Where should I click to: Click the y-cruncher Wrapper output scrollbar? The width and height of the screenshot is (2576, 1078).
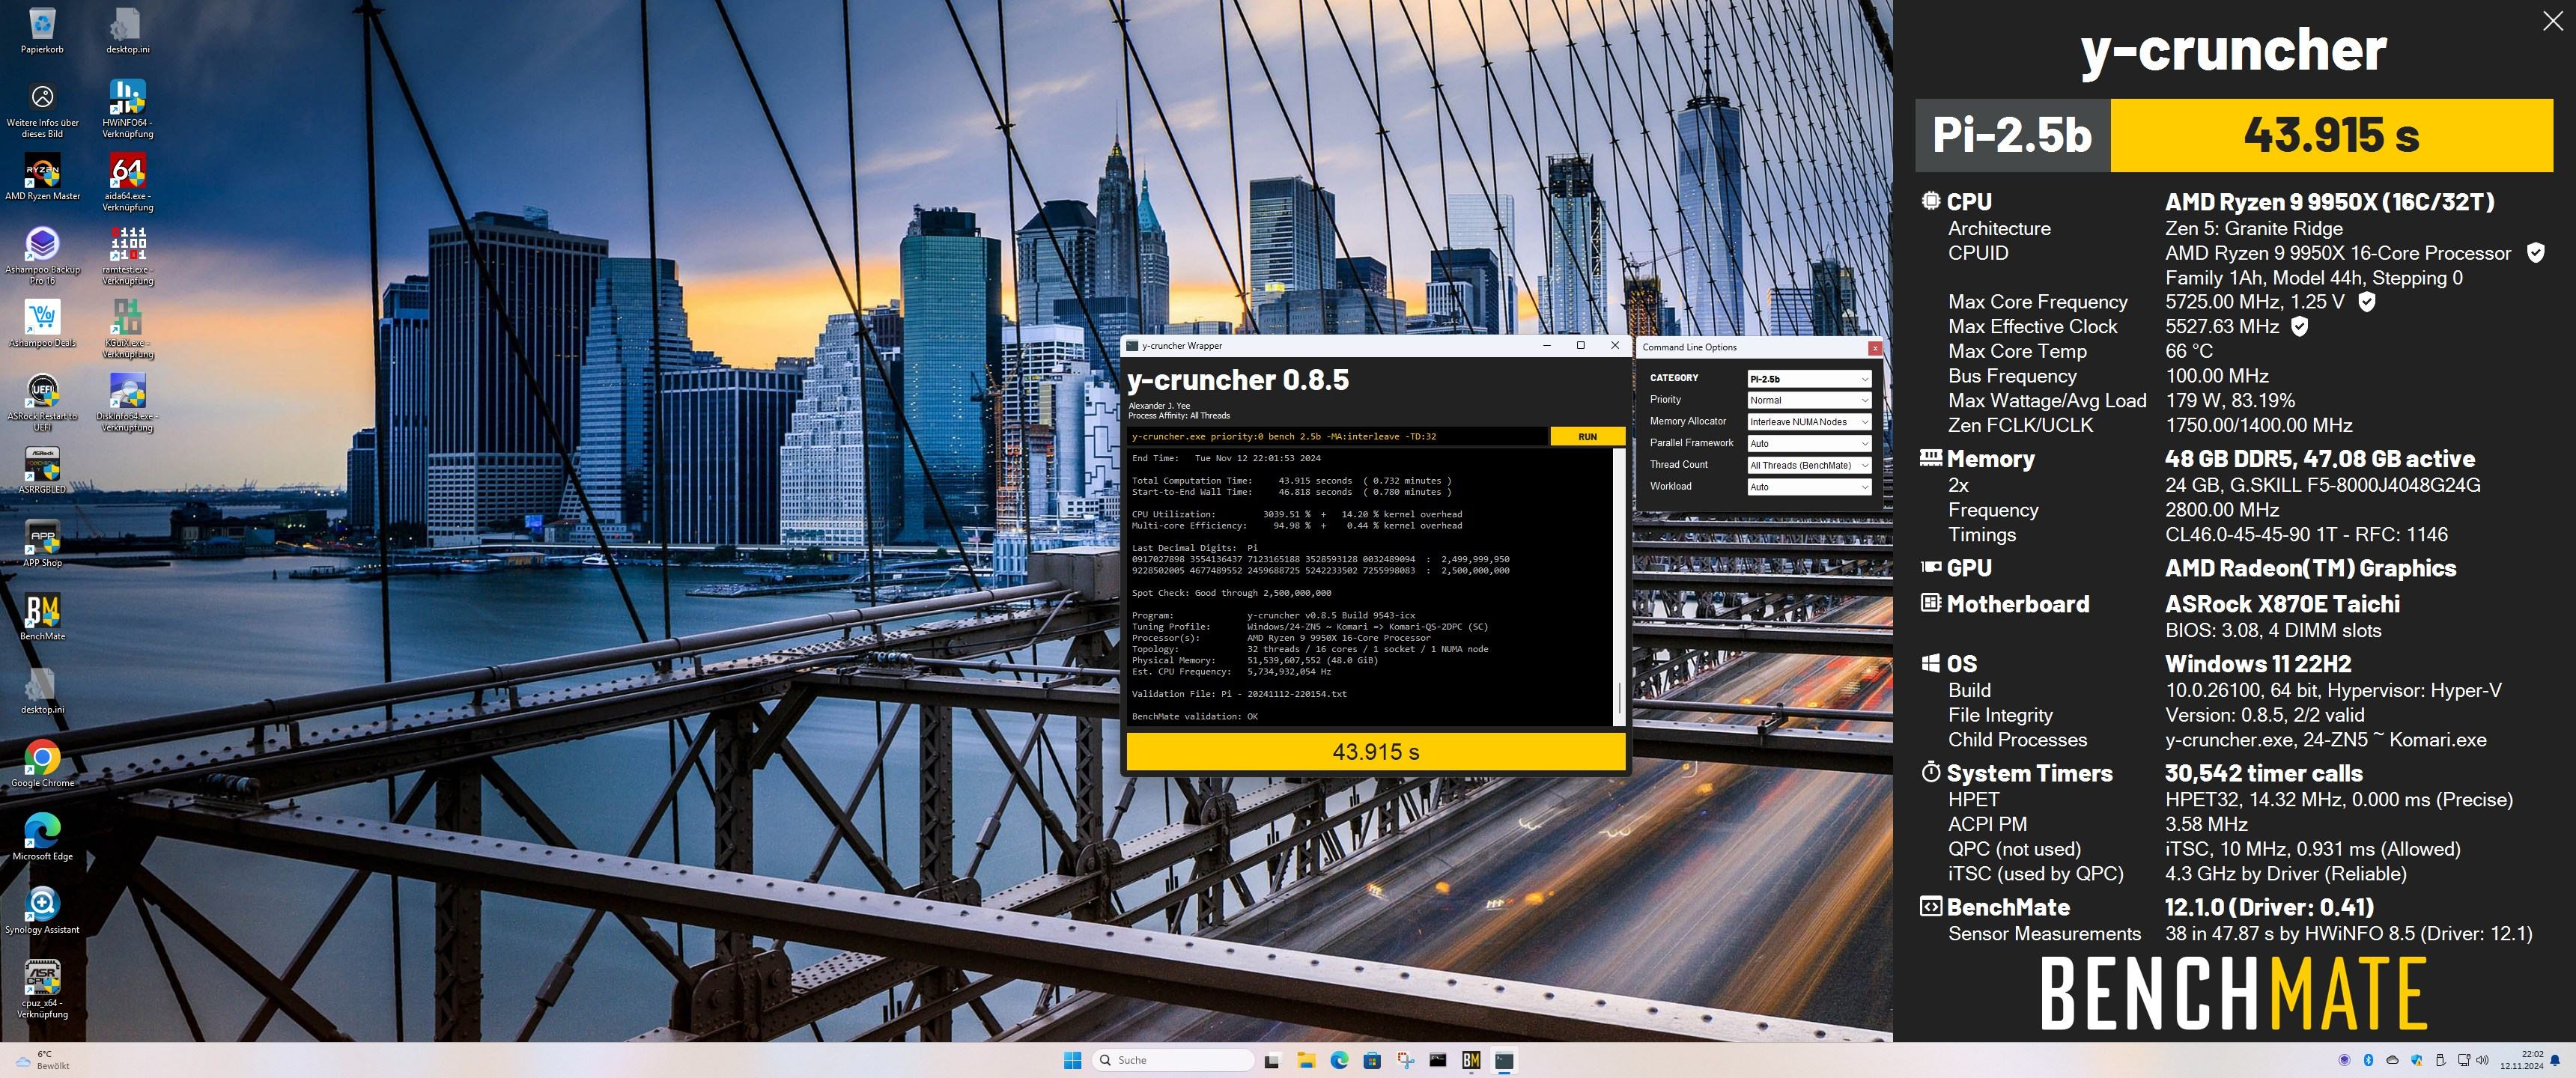click(x=1619, y=587)
